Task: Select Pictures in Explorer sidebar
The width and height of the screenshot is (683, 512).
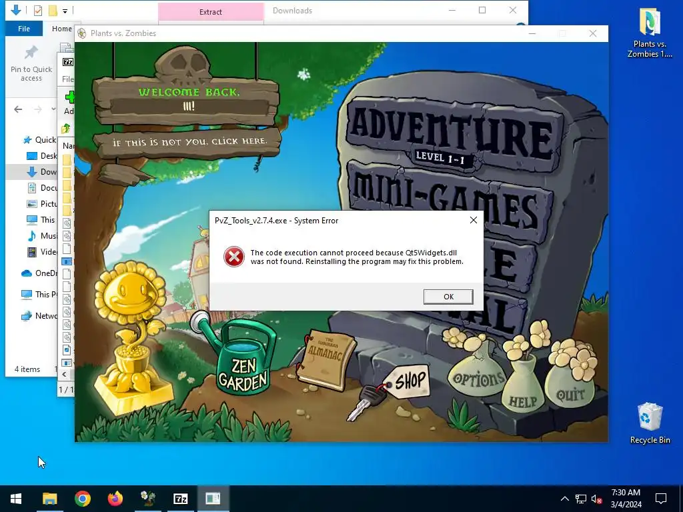Action: point(42,204)
